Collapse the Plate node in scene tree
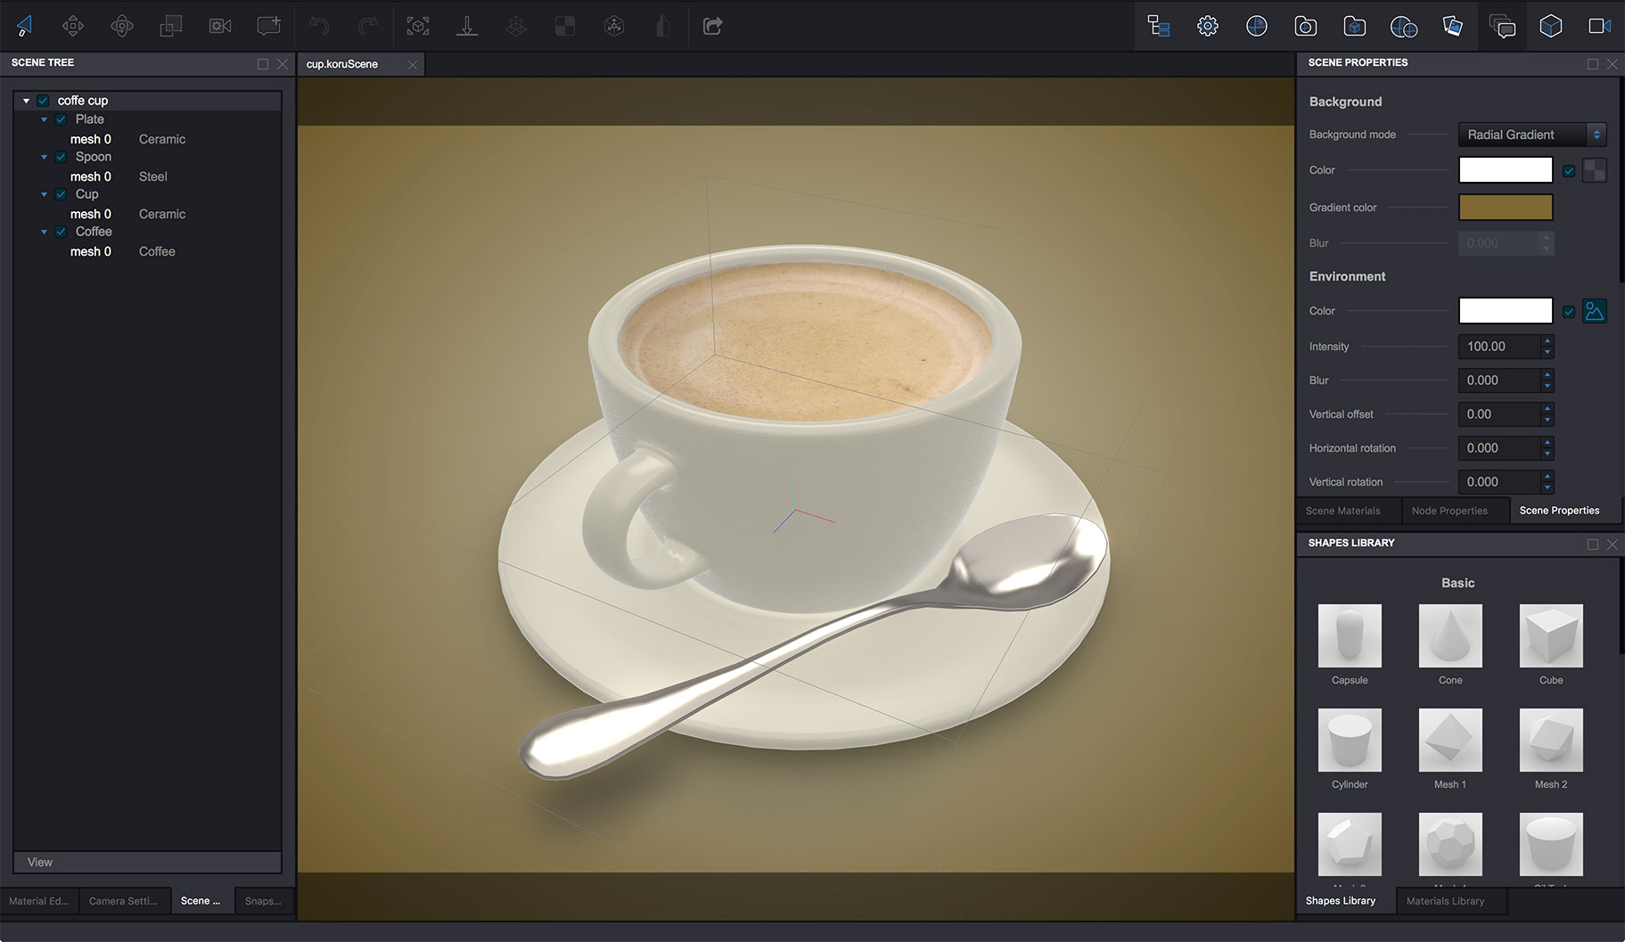The image size is (1625, 942). click(44, 119)
